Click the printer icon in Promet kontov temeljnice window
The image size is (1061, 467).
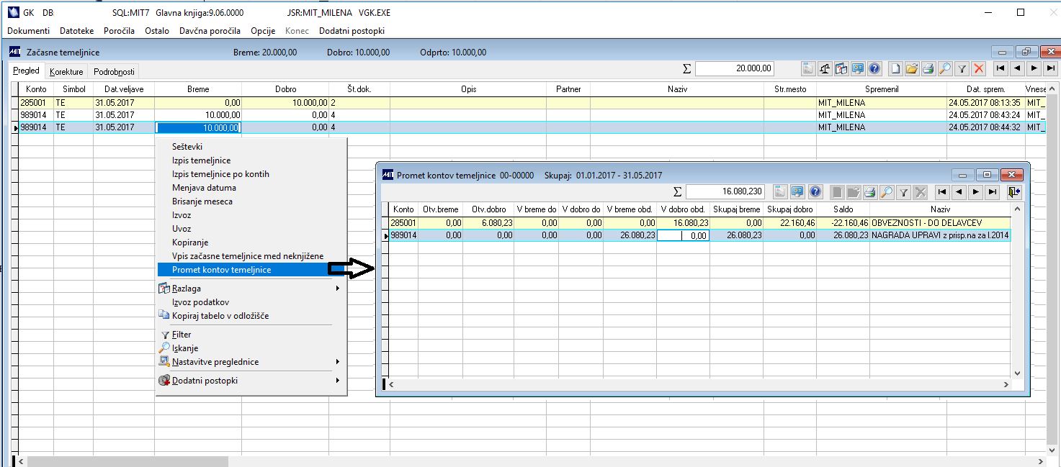(870, 192)
